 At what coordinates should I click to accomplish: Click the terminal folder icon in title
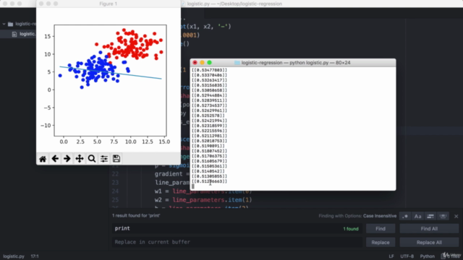[x=237, y=63]
